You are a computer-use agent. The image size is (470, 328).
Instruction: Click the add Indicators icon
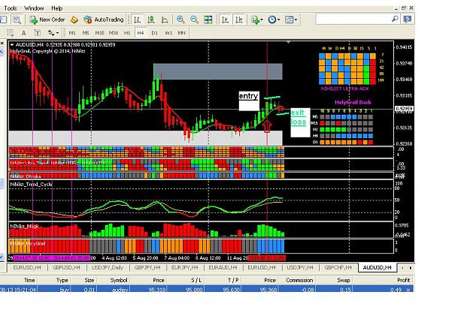point(255,20)
